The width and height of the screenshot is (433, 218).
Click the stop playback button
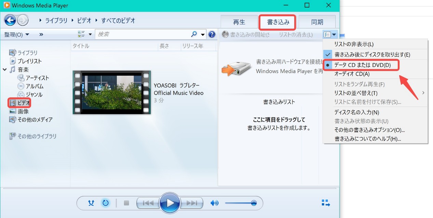tap(126, 203)
